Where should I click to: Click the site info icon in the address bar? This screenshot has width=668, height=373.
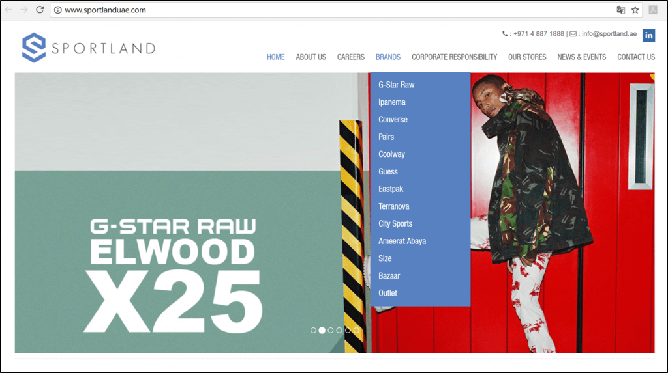point(58,10)
